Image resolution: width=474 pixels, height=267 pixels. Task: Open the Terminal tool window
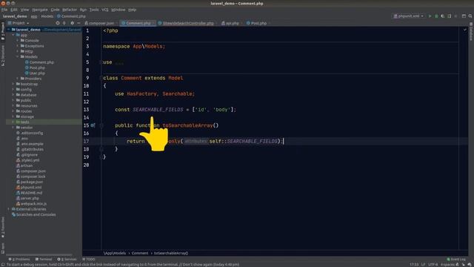click(x=44, y=259)
